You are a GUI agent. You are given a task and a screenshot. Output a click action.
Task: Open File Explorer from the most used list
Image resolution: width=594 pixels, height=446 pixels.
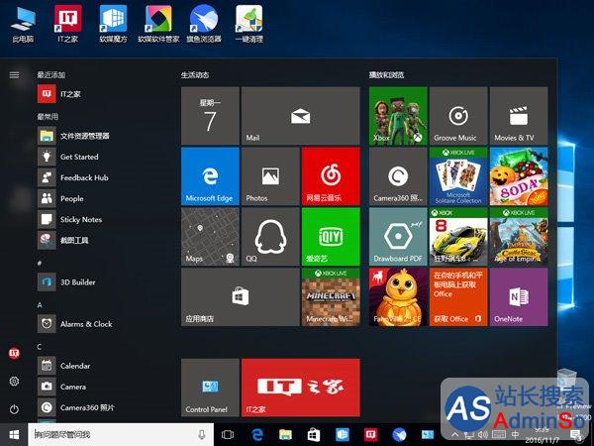click(x=100, y=136)
